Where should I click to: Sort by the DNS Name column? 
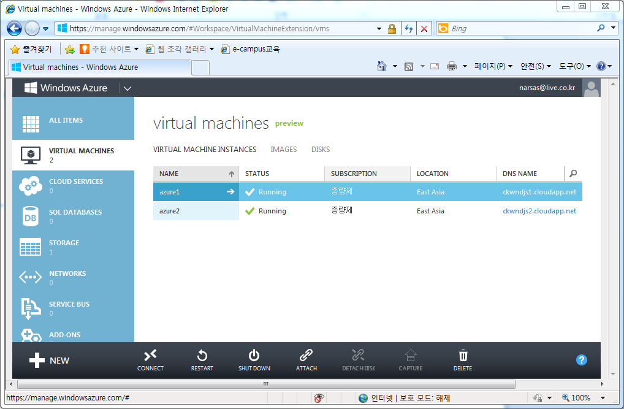coord(530,174)
